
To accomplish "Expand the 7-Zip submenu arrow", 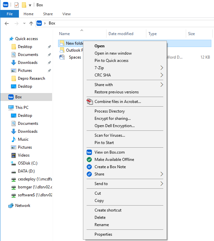I will tap(162, 68).
